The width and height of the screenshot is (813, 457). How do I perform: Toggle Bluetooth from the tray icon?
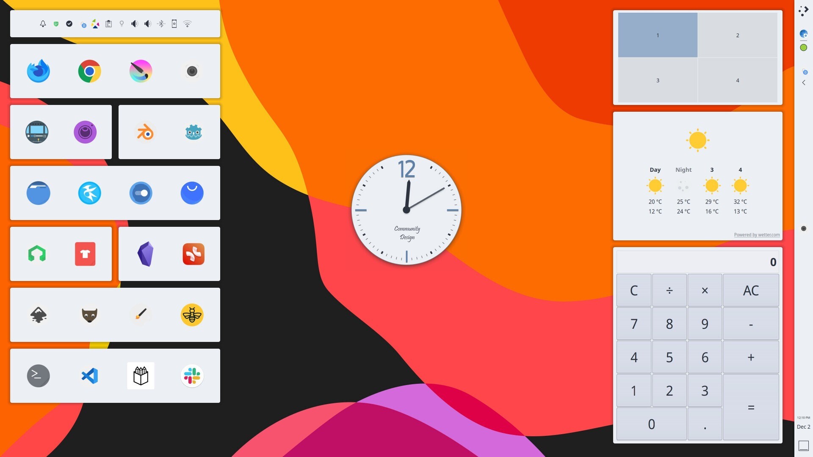click(x=161, y=24)
